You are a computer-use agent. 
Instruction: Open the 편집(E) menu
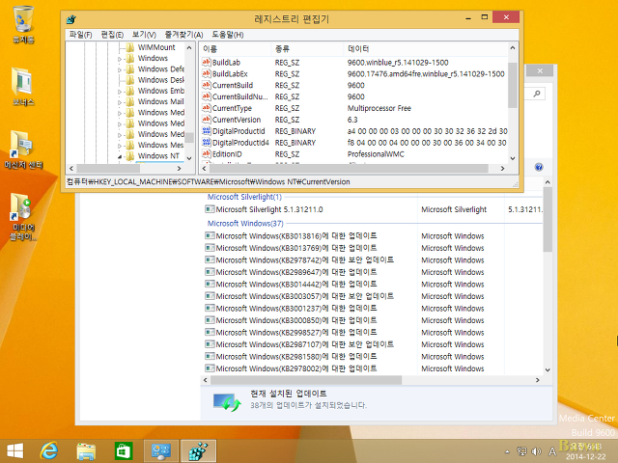pos(112,35)
